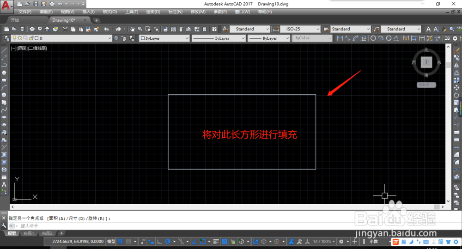Select the Circle tool in draw toolbar
462x249 pixels.
click(4, 95)
